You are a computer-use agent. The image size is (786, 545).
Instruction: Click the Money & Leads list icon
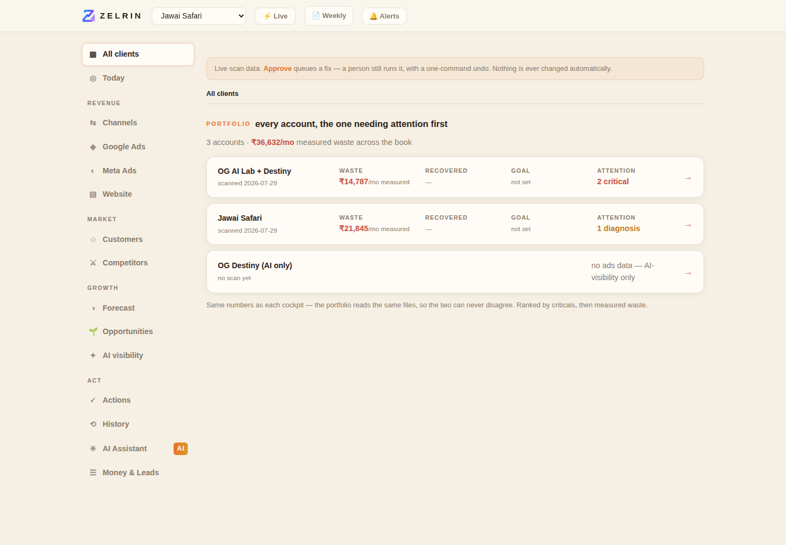tap(93, 473)
